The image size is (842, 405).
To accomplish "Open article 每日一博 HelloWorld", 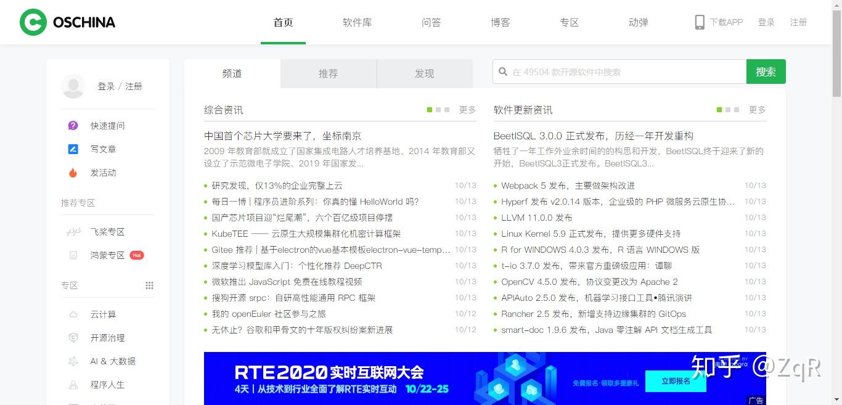I will pyautogui.click(x=316, y=202).
